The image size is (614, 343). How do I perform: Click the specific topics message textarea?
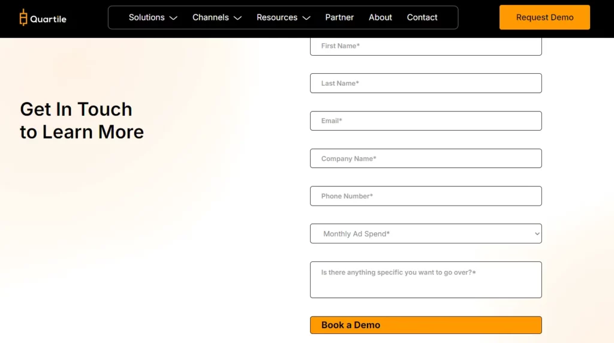click(x=426, y=279)
